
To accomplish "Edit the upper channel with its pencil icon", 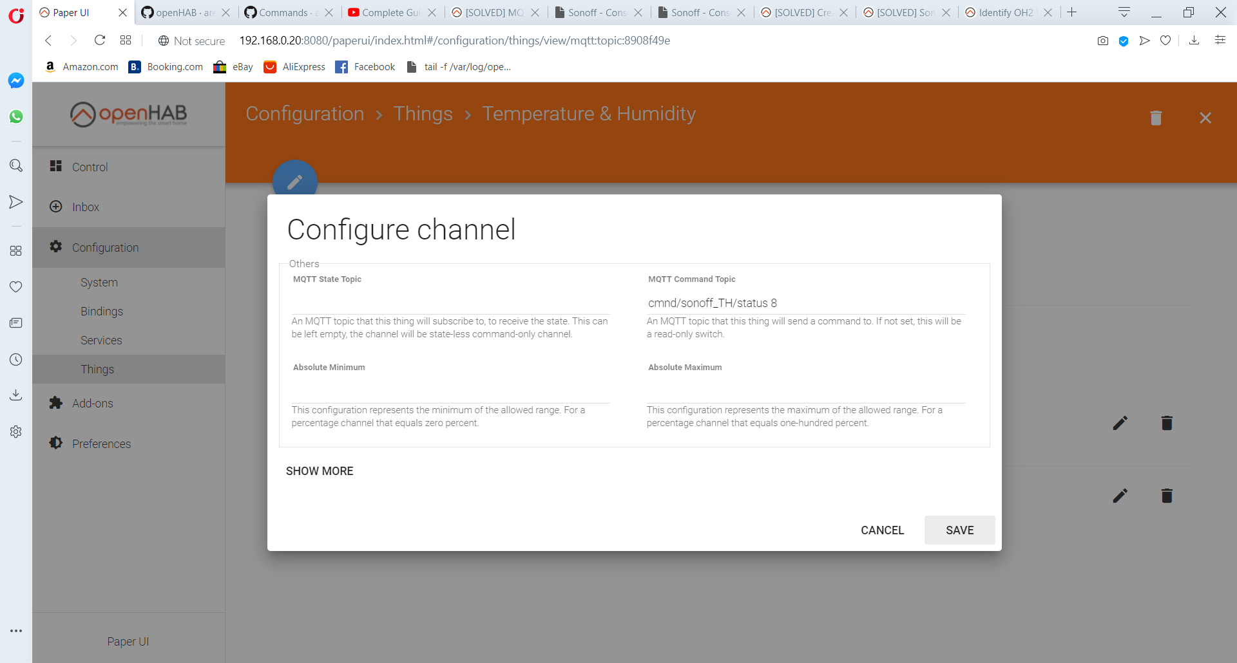I will tap(1120, 423).
